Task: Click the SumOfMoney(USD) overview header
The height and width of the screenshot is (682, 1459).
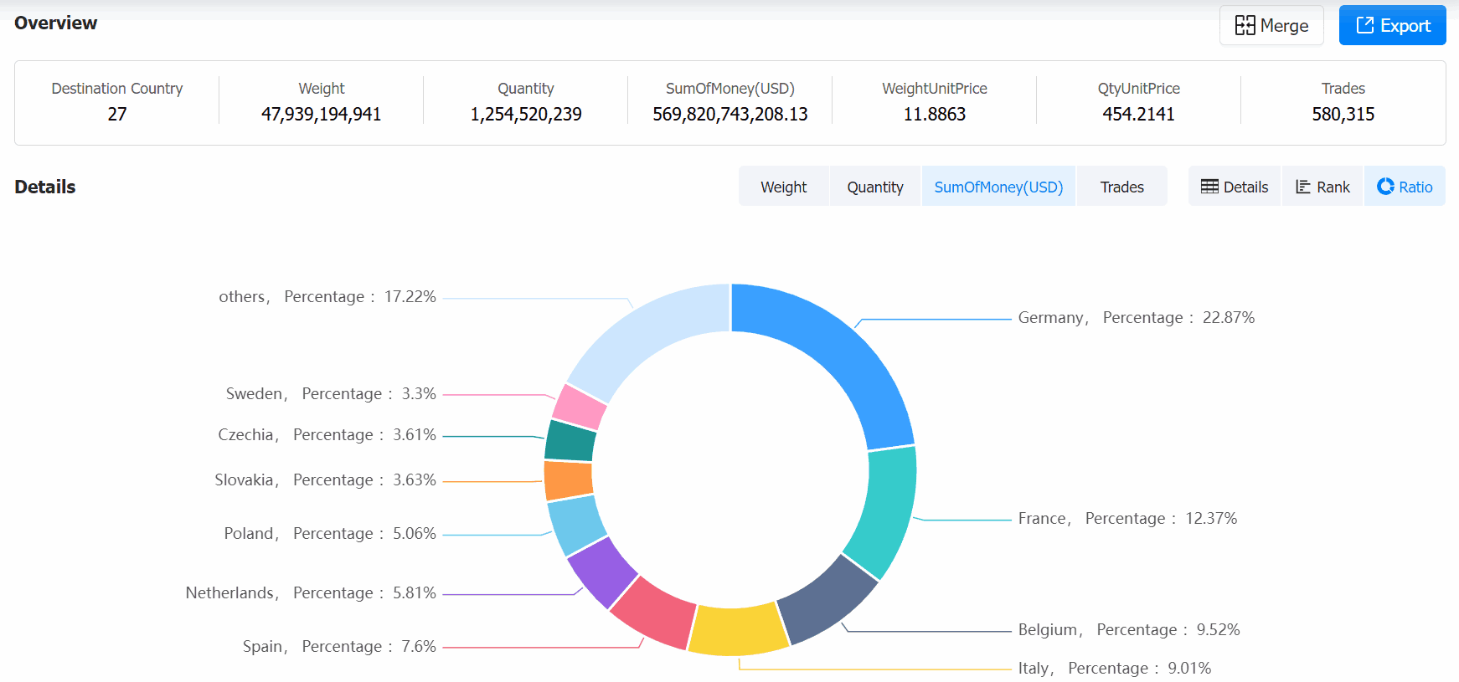Action: (730, 89)
